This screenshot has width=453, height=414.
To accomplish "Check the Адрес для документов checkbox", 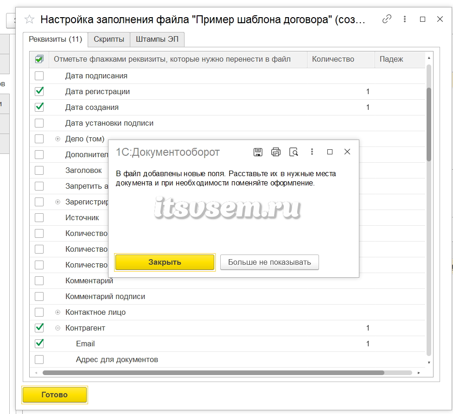I will 39,360.
